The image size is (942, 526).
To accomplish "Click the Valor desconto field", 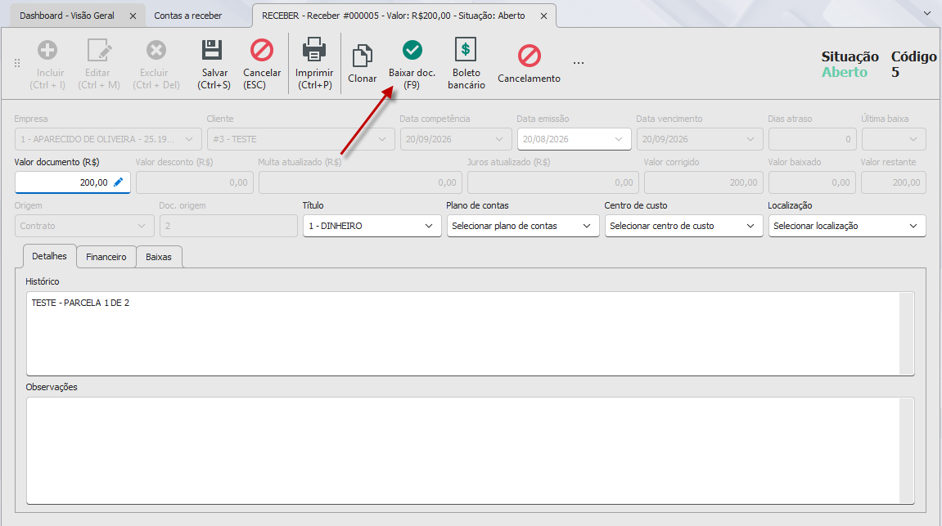I will [x=195, y=182].
